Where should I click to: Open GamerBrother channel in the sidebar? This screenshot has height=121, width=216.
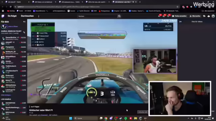tap(13, 38)
